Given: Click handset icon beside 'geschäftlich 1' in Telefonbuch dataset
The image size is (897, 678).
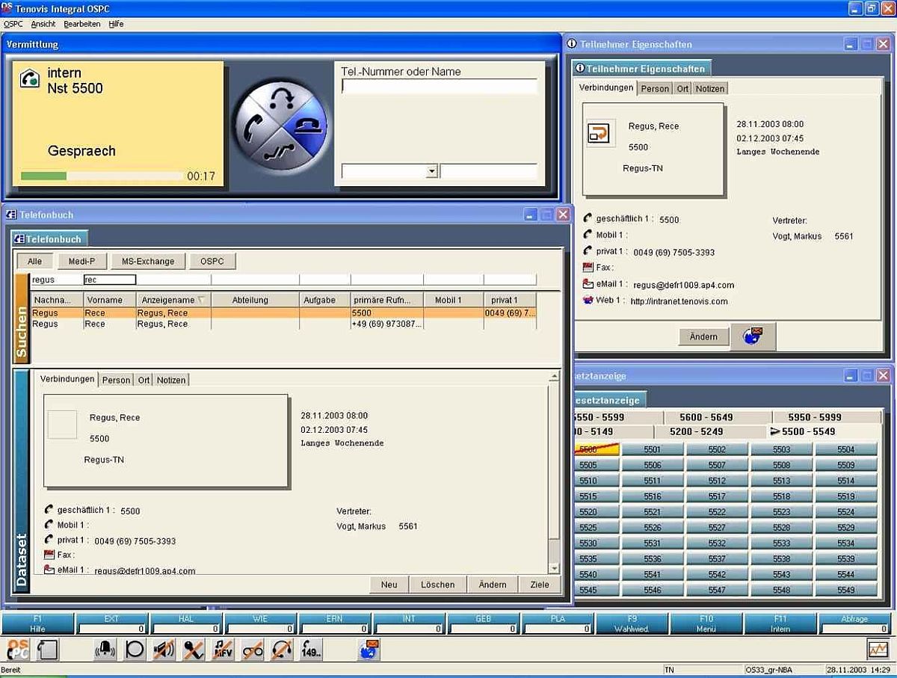Looking at the screenshot, I should pos(49,510).
